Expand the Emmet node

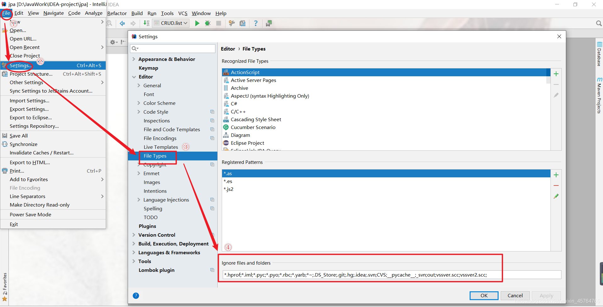point(139,173)
